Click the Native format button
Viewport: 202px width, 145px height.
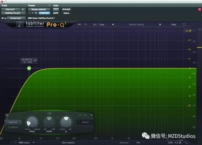pos(66,13)
